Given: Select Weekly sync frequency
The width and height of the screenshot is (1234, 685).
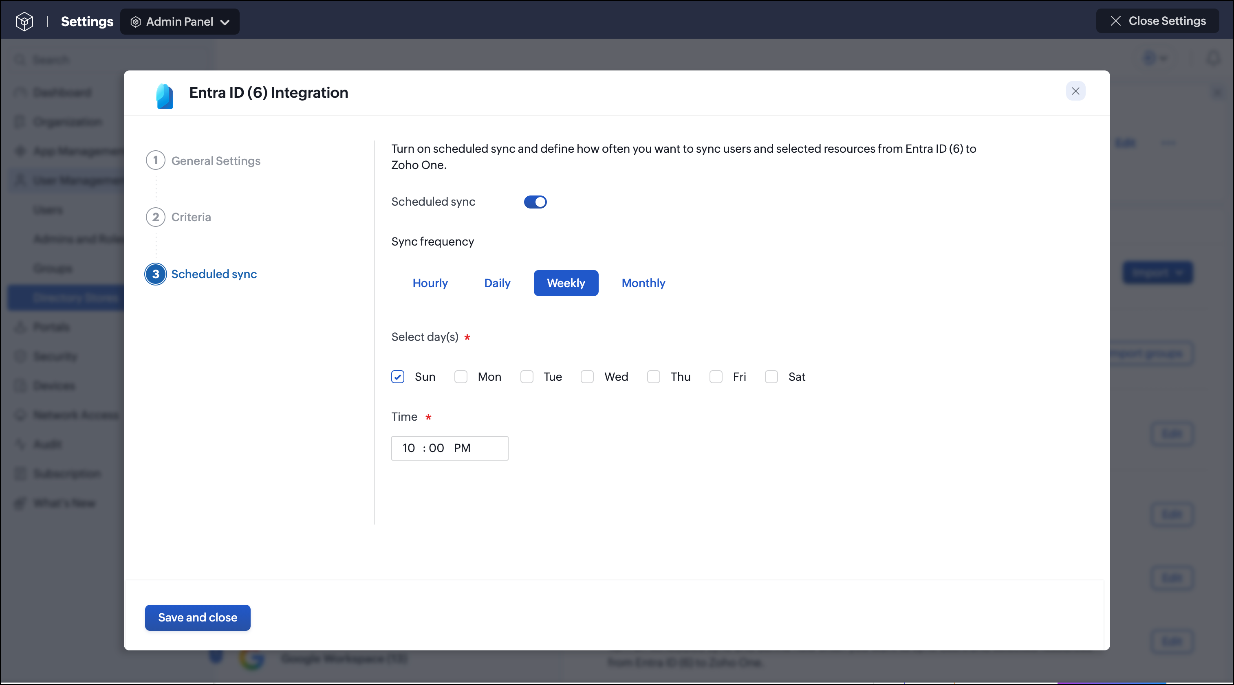Looking at the screenshot, I should pos(566,283).
